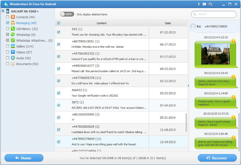This screenshot has height=165, width=241.
Task: Click the Documents category icon
Action: tap(13, 64)
